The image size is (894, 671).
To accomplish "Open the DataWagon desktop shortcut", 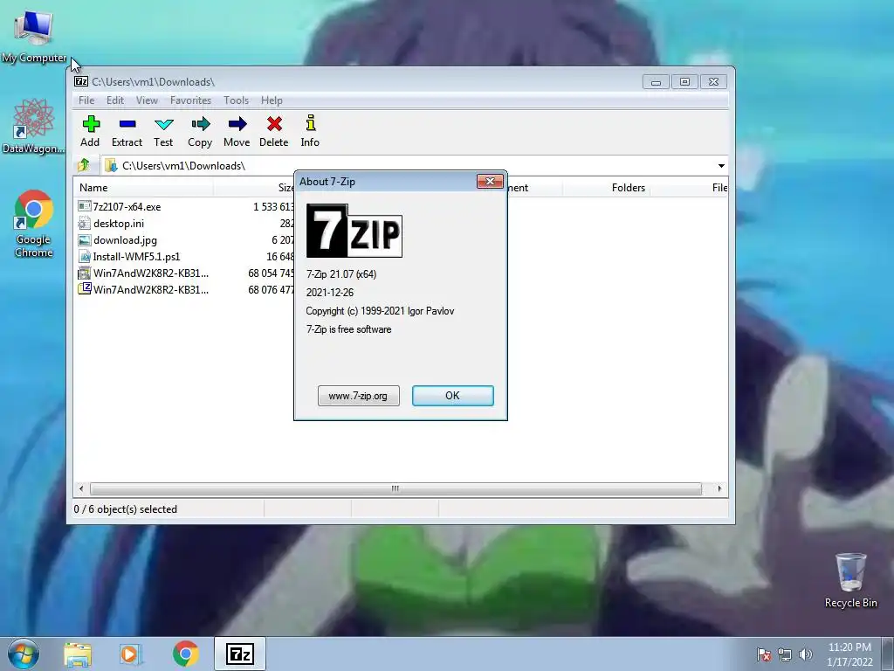I will (33, 127).
